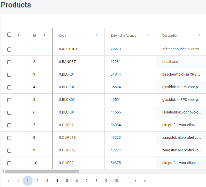206x187 pixels.
Task: Click the External reference 36694 cell
Action: (x=116, y=87)
